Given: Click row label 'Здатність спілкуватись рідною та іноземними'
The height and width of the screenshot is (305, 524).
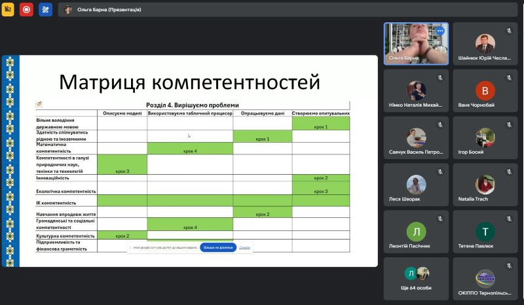Looking at the screenshot, I should click(x=62, y=135).
